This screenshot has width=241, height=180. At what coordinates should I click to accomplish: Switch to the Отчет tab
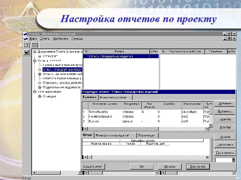coord(87,135)
